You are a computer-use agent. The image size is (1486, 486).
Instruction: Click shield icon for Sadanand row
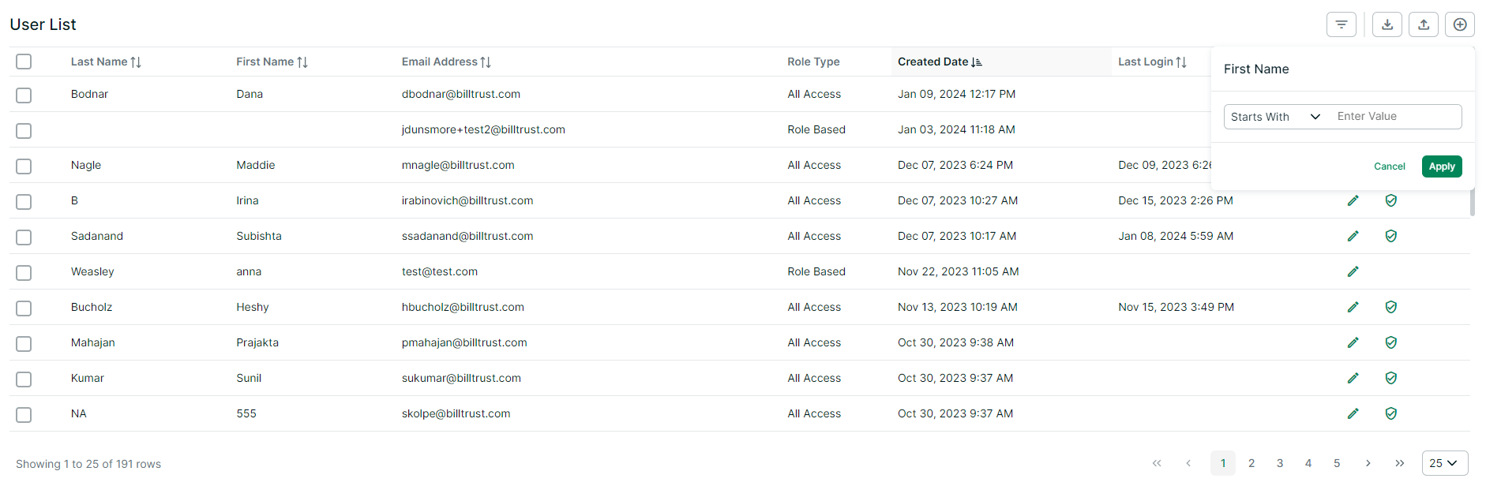tap(1391, 236)
